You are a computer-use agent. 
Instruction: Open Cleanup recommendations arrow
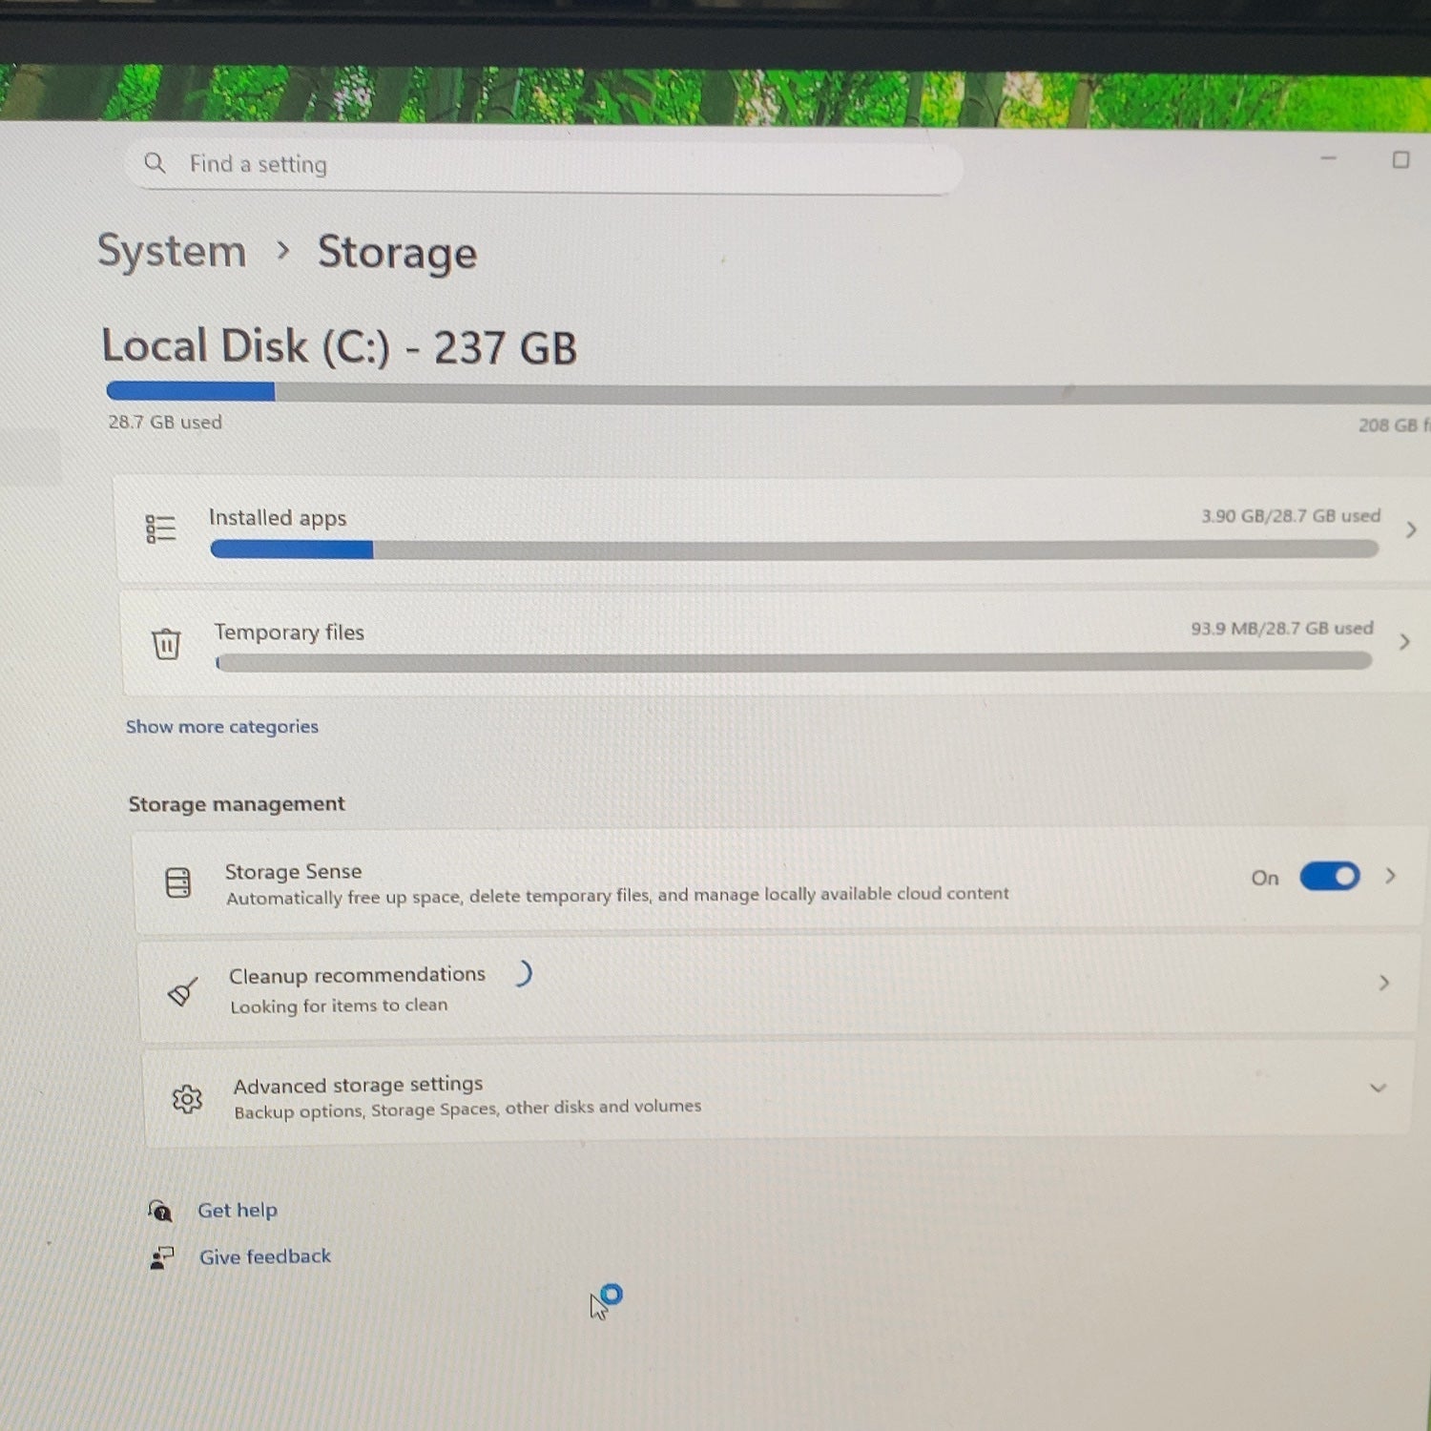point(1384,983)
